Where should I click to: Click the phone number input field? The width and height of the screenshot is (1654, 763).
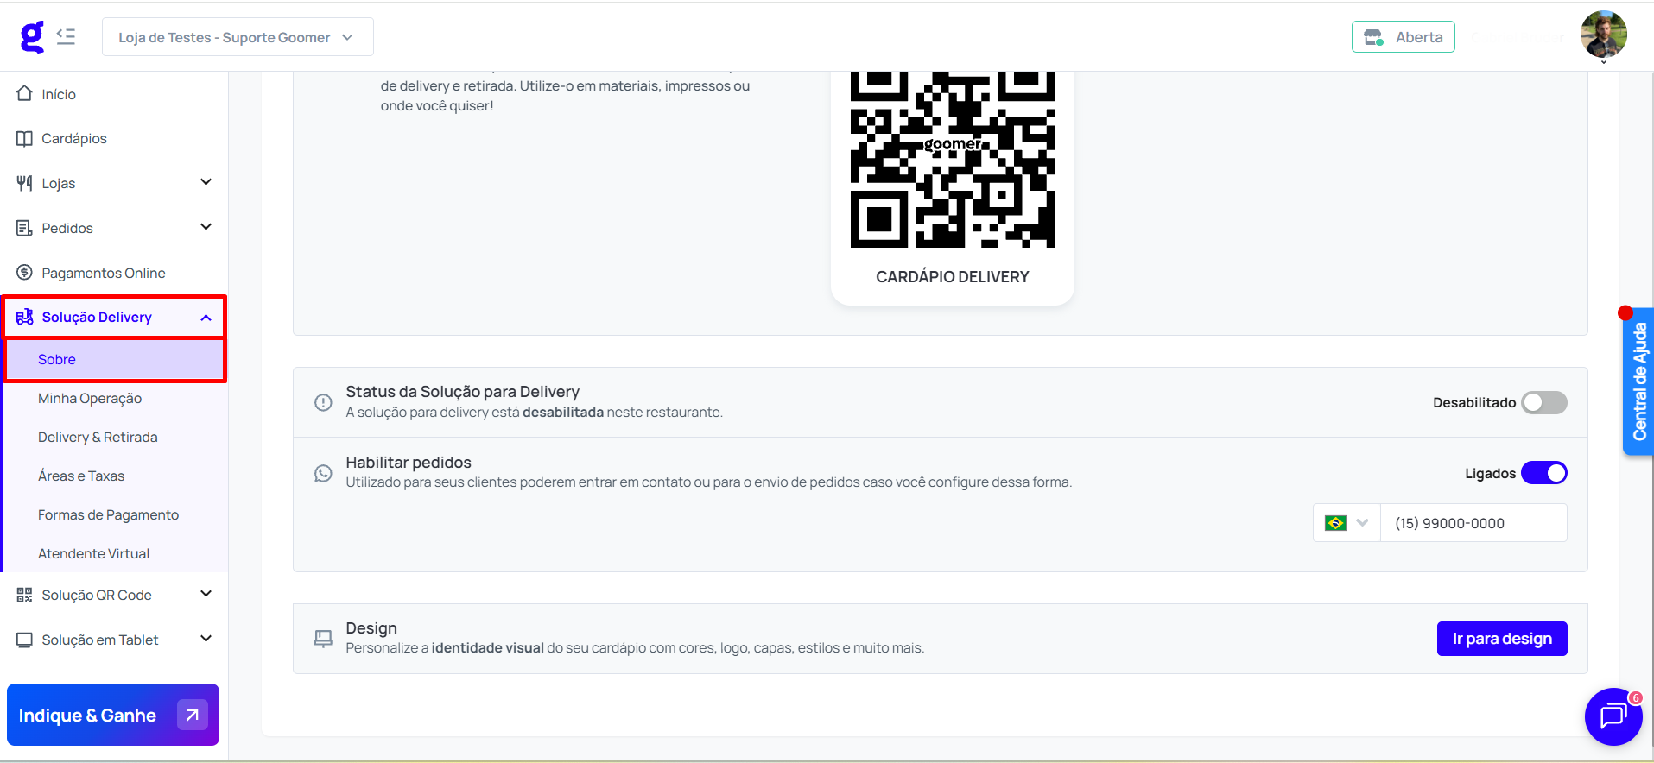pyautogui.click(x=1473, y=523)
